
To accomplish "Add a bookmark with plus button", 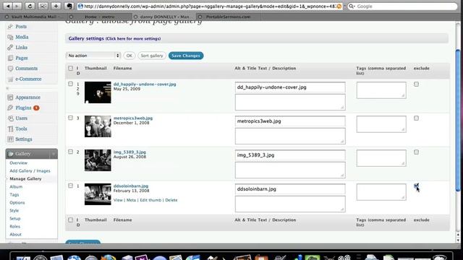I will pyautogui.click(x=56, y=6).
